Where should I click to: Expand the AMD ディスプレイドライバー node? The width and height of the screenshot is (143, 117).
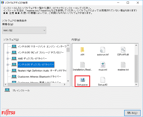[x=8, y=58]
